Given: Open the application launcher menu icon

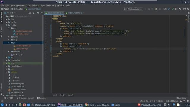Looking at the screenshot, I should click(x=2, y=105).
